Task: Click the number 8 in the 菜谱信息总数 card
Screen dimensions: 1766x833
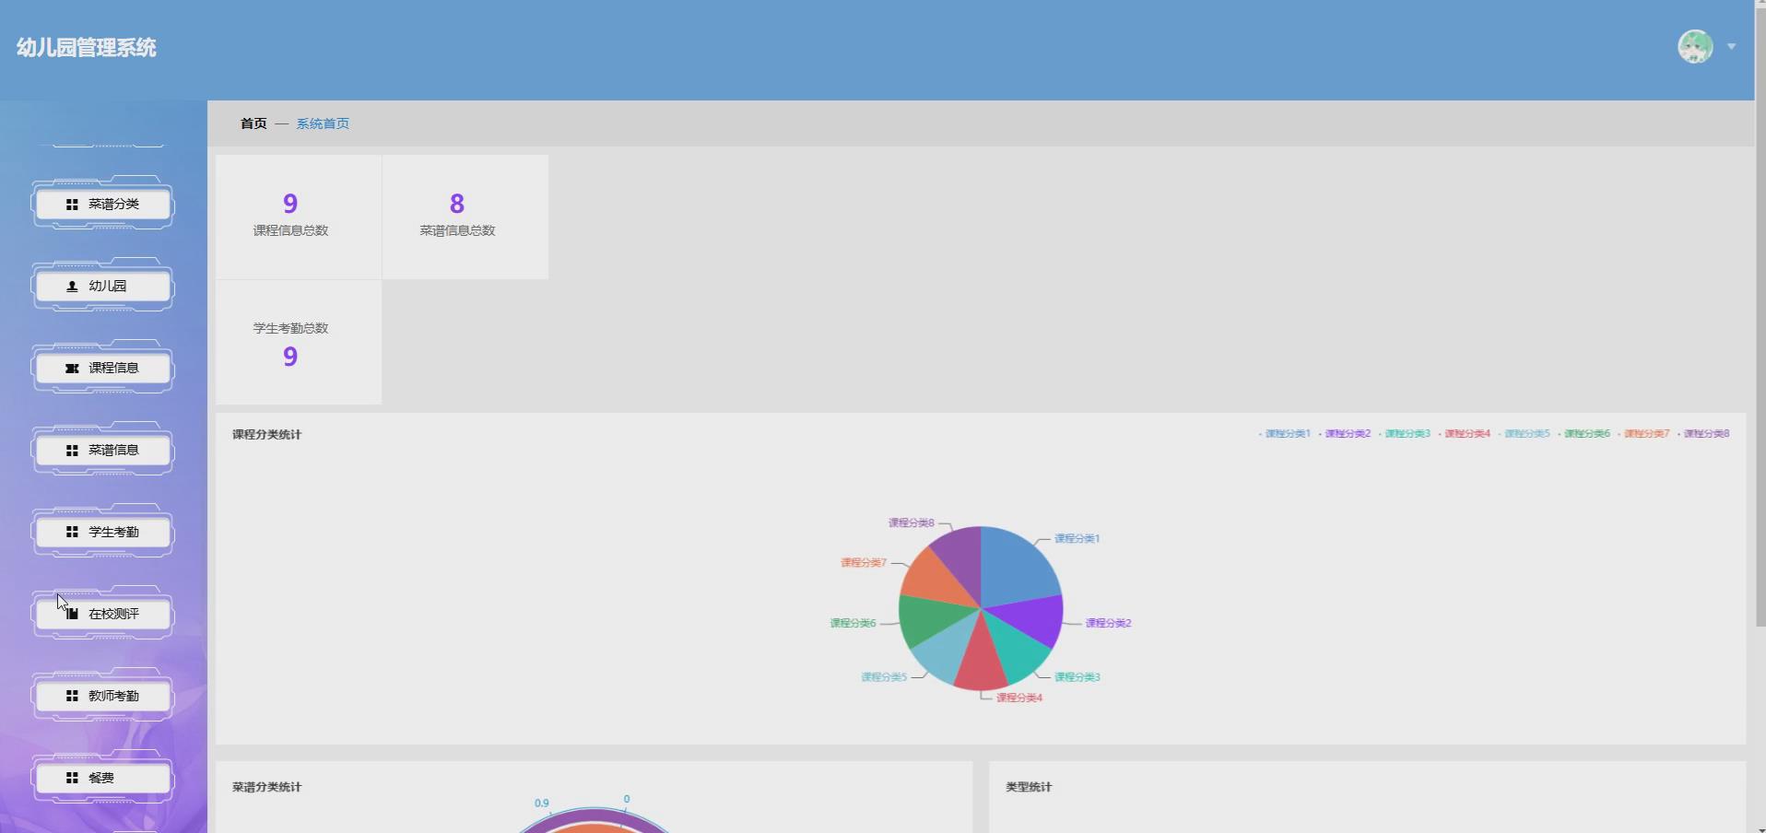Action: tap(457, 204)
